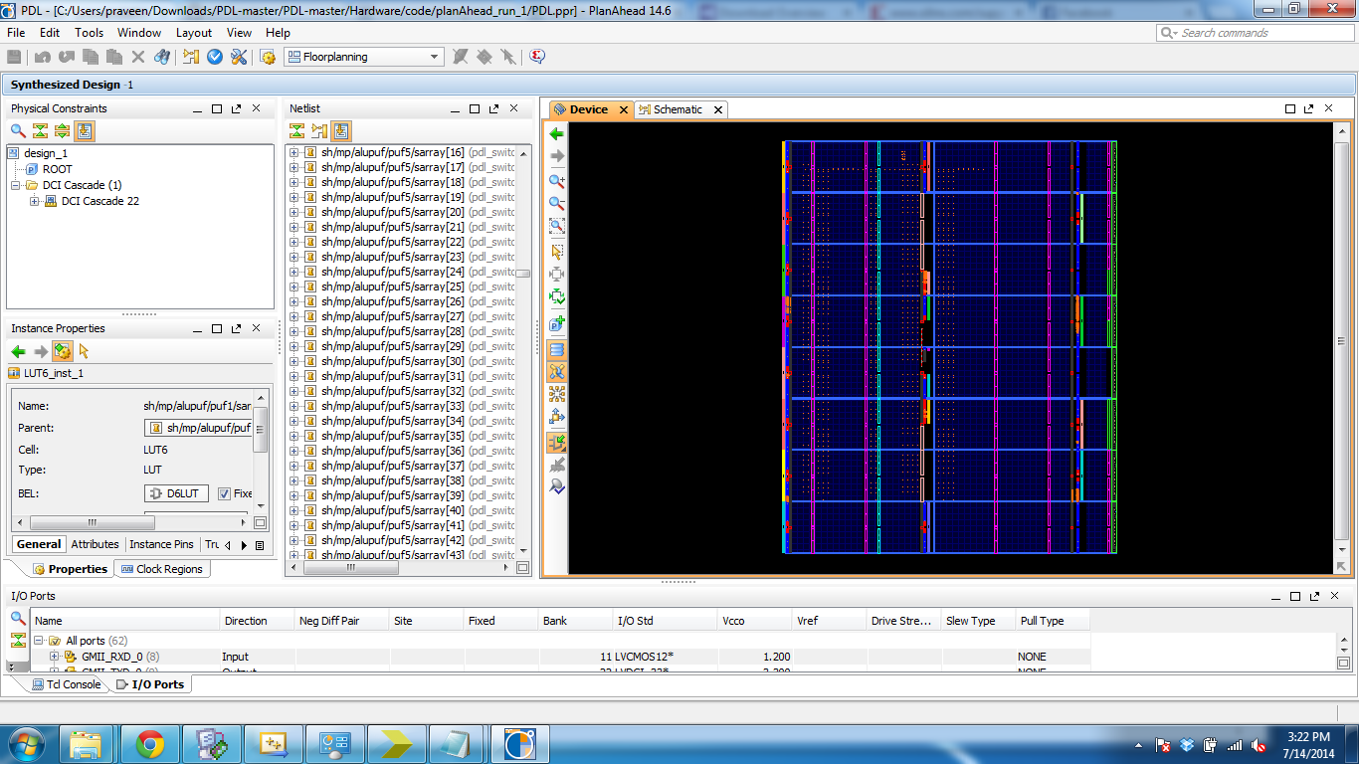Expand the DCI Cascade 22 tree node
The height and width of the screenshot is (764, 1359).
pos(35,201)
